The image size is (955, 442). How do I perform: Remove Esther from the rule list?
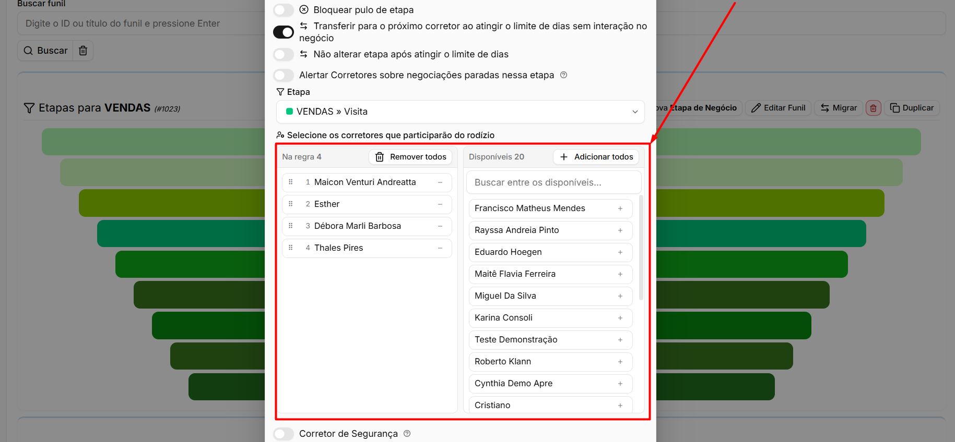(440, 204)
